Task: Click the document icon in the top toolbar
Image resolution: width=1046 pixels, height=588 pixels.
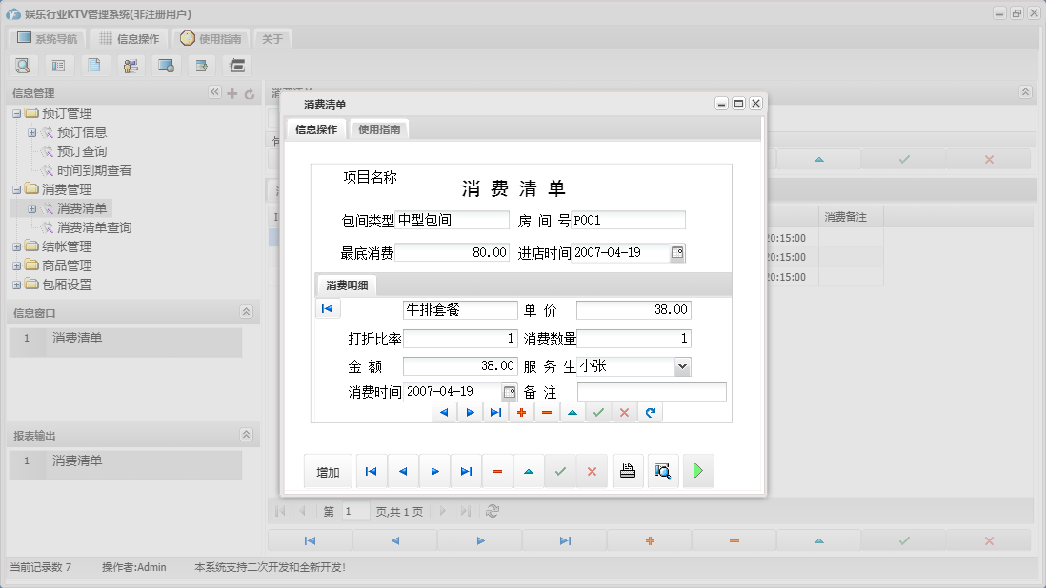Action: tap(95, 65)
